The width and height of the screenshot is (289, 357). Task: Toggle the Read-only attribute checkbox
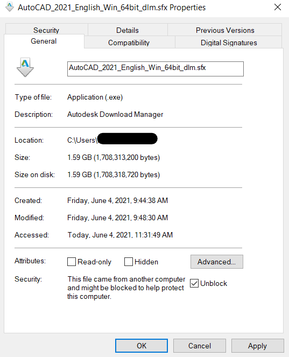(x=72, y=262)
